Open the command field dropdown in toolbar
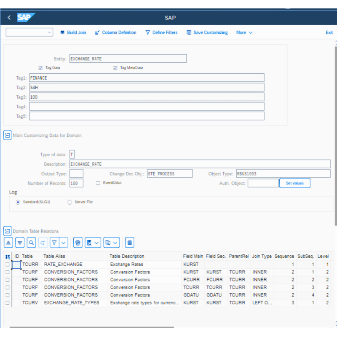This screenshot has width=337, height=337. (50, 32)
